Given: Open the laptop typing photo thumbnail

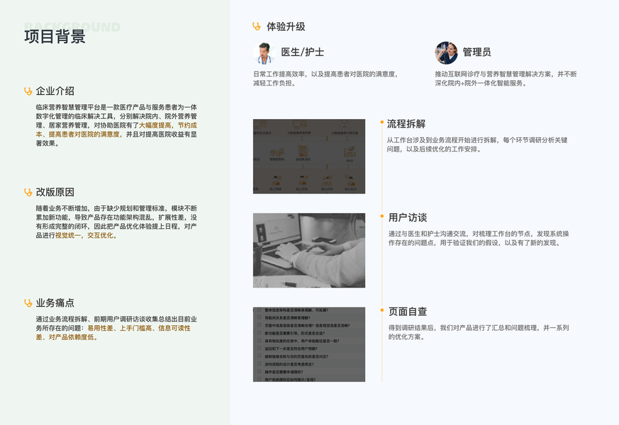Looking at the screenshot, I should [309, 250].
